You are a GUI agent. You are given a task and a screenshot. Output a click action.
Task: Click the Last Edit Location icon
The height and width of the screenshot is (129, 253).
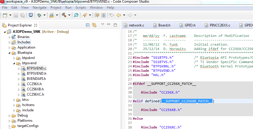112,15
